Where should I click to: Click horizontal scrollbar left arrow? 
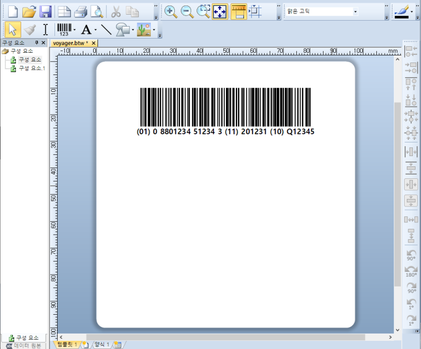coord(61,337)
